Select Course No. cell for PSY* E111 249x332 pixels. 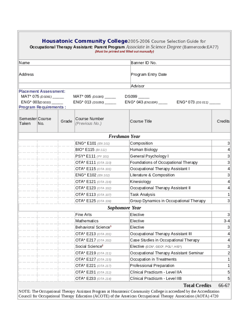coord(48,156)
